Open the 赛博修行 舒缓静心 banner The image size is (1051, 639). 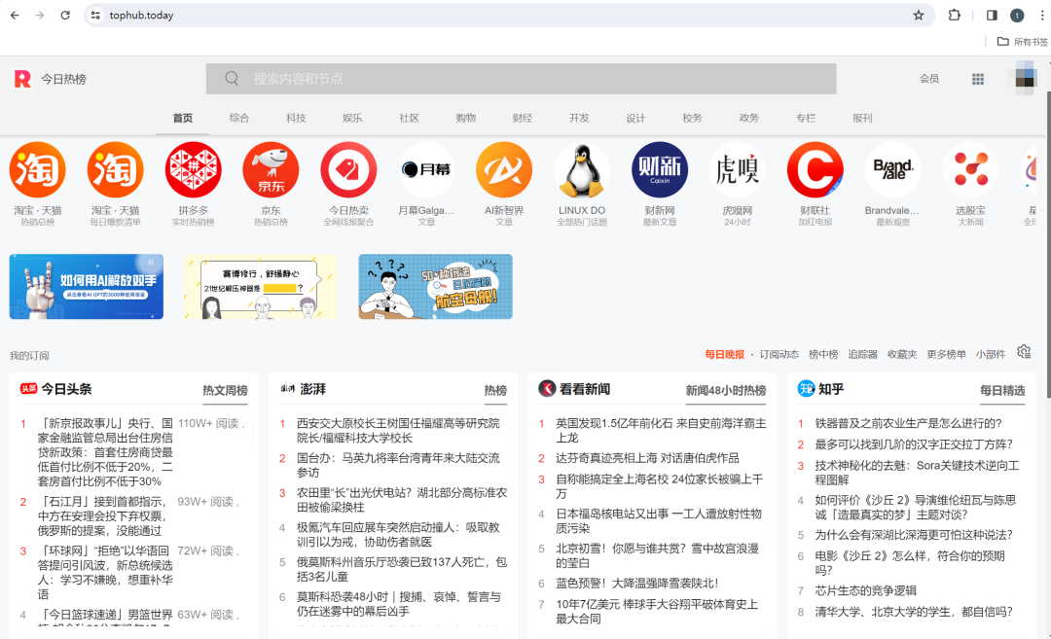(x=261, y=287)
